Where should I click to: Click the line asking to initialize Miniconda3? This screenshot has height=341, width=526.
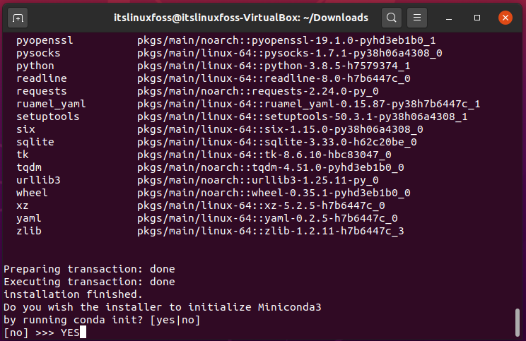[163, 308]
